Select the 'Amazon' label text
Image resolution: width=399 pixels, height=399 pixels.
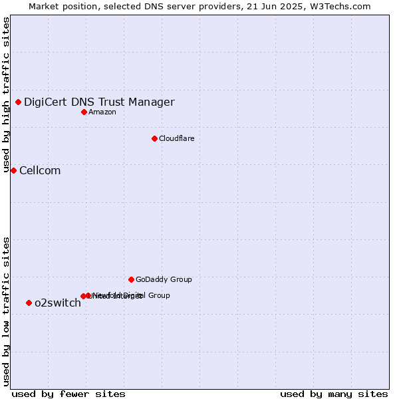(x=102, y=112)
